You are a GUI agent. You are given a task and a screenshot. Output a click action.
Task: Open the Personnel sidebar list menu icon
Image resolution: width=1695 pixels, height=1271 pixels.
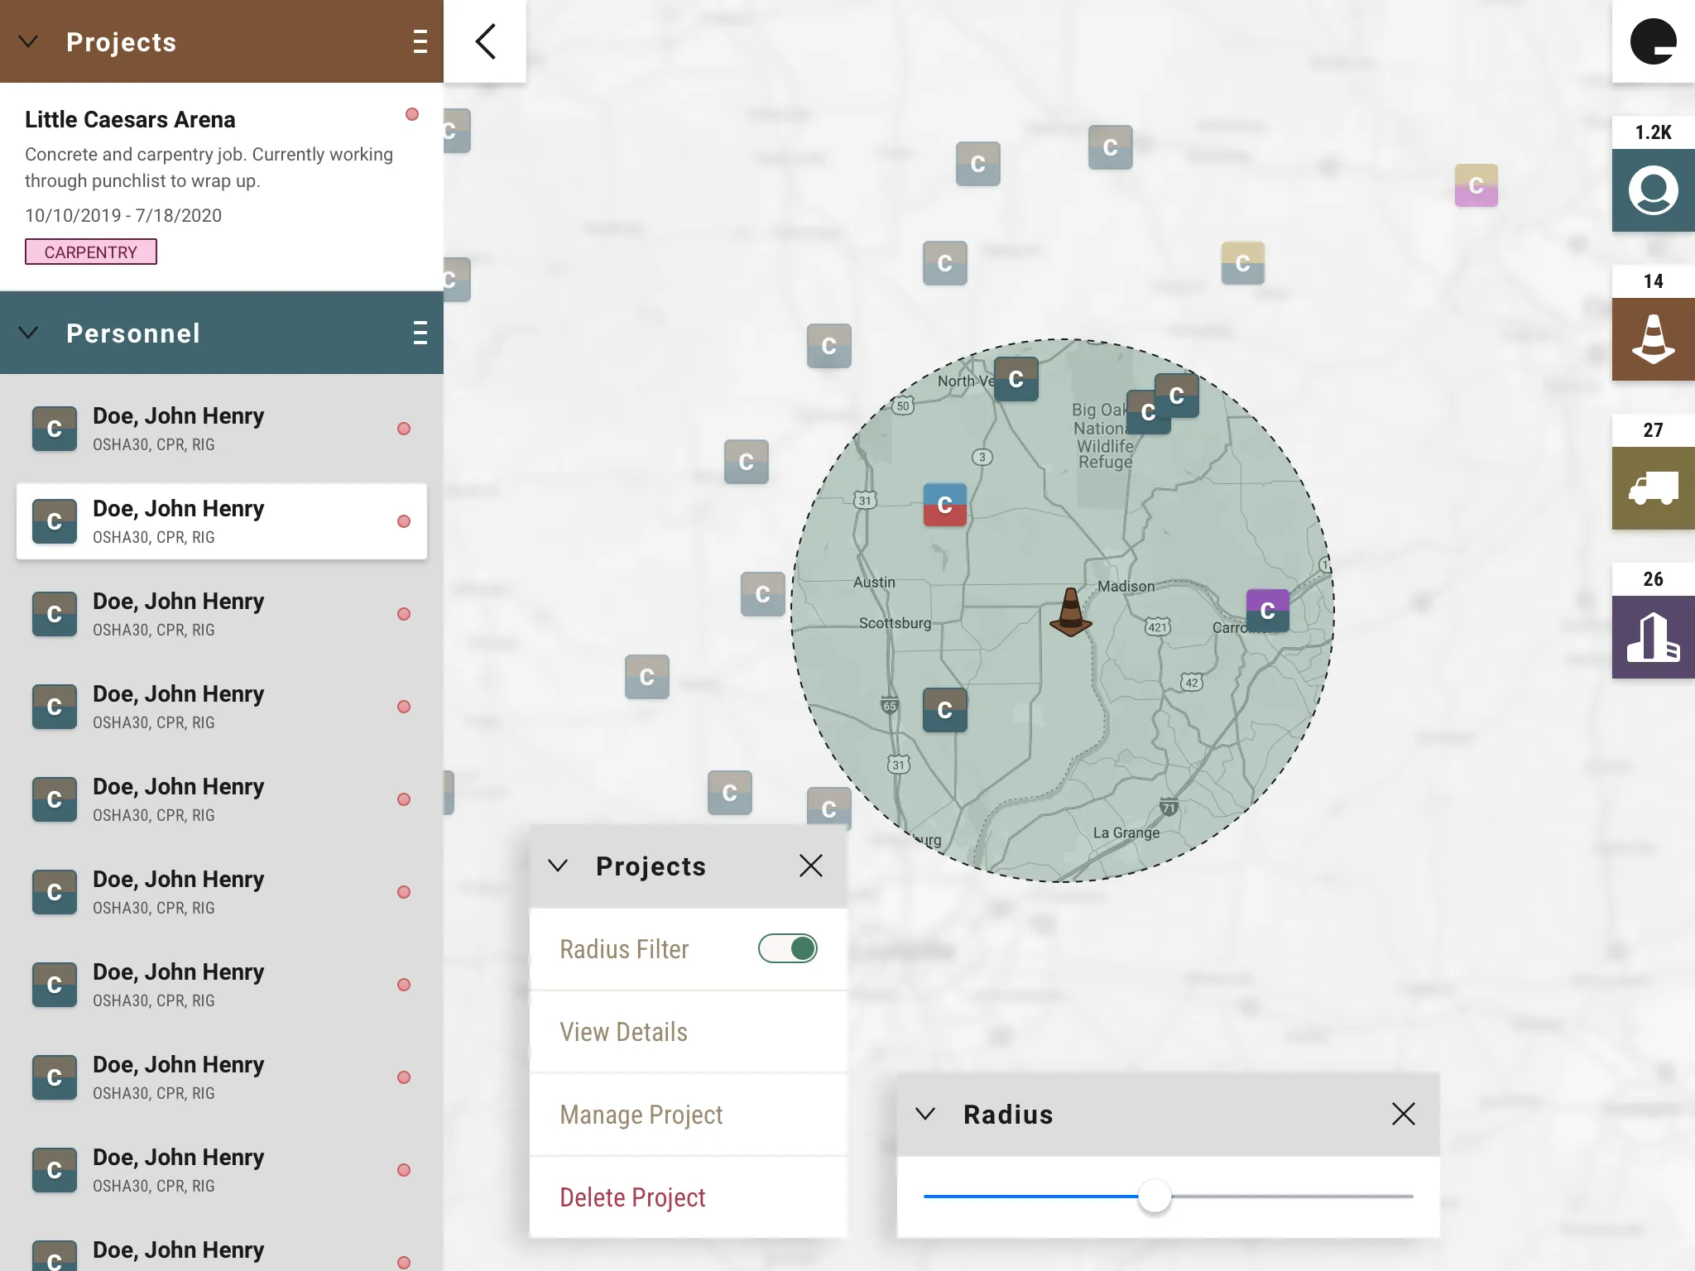point(420,333)
